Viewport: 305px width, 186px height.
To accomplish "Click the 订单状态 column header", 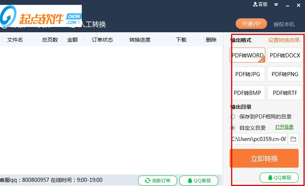I will point(102,40).
